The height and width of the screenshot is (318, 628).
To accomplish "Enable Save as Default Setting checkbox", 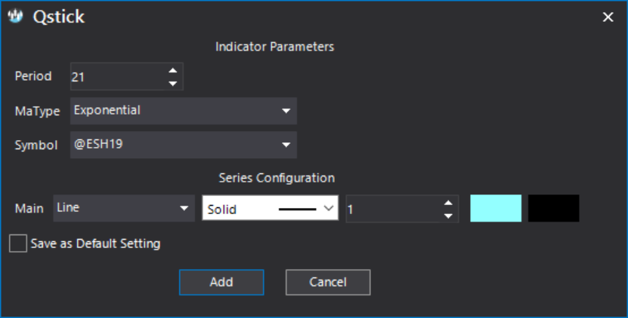I will click(18, 243).
